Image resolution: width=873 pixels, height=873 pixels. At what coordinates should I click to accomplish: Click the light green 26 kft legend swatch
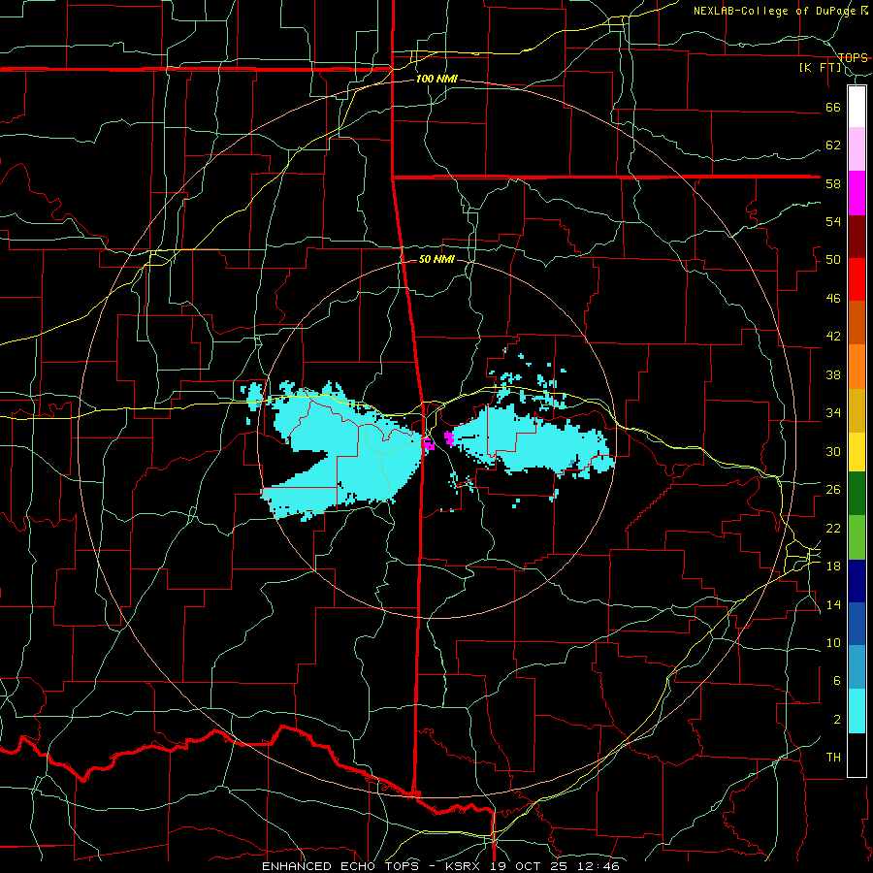coord(857,537)
